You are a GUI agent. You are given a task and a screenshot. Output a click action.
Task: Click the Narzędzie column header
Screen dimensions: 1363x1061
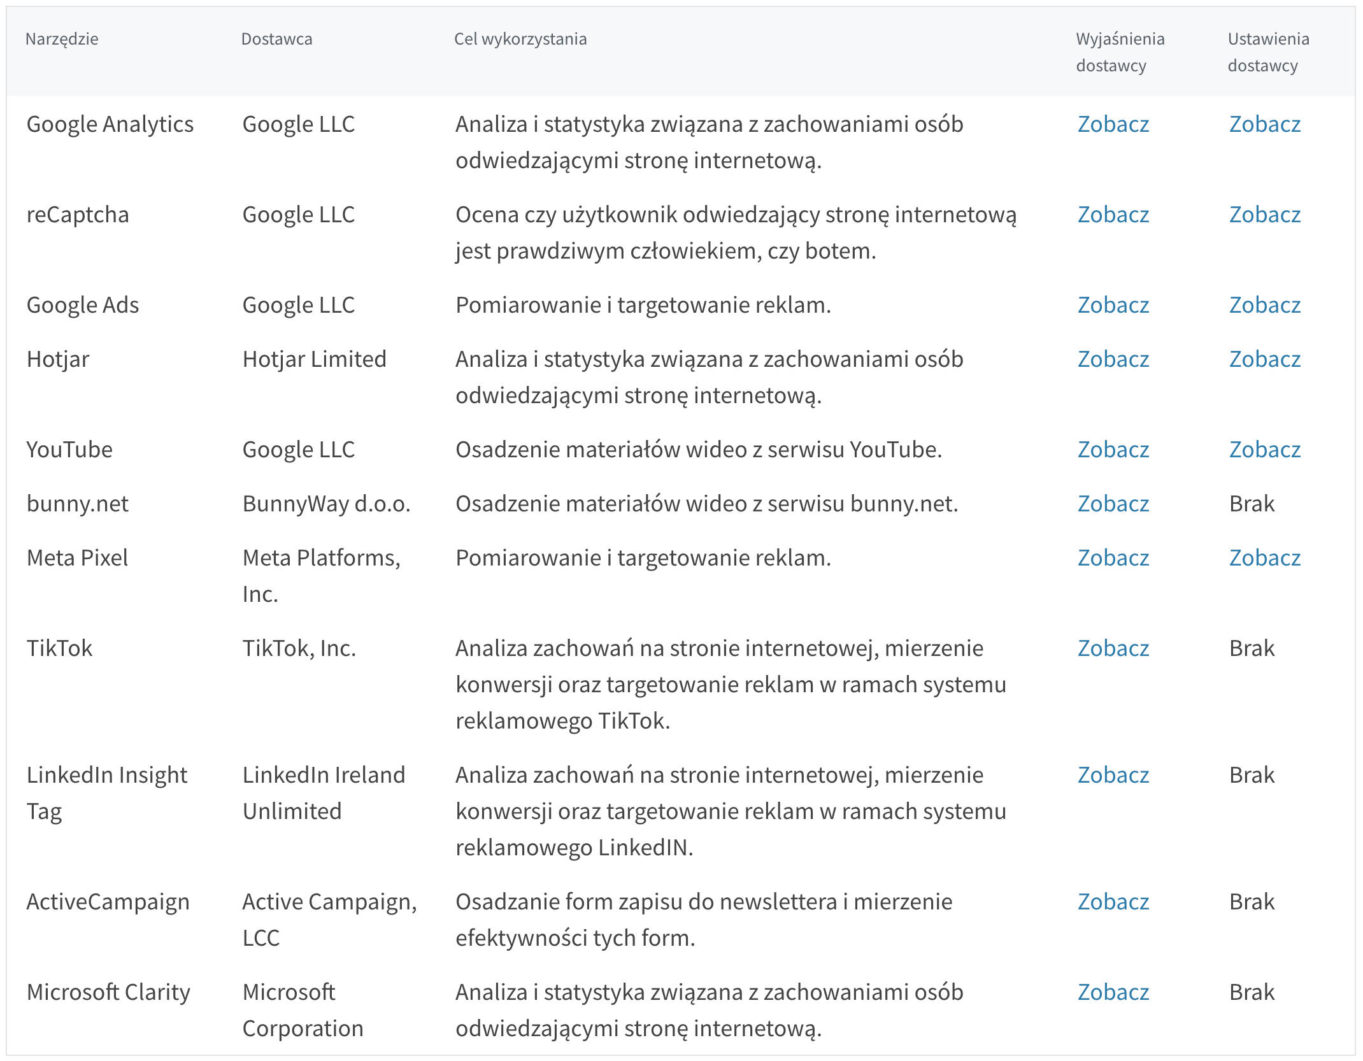pyautogui.click(x=62, y=39)
